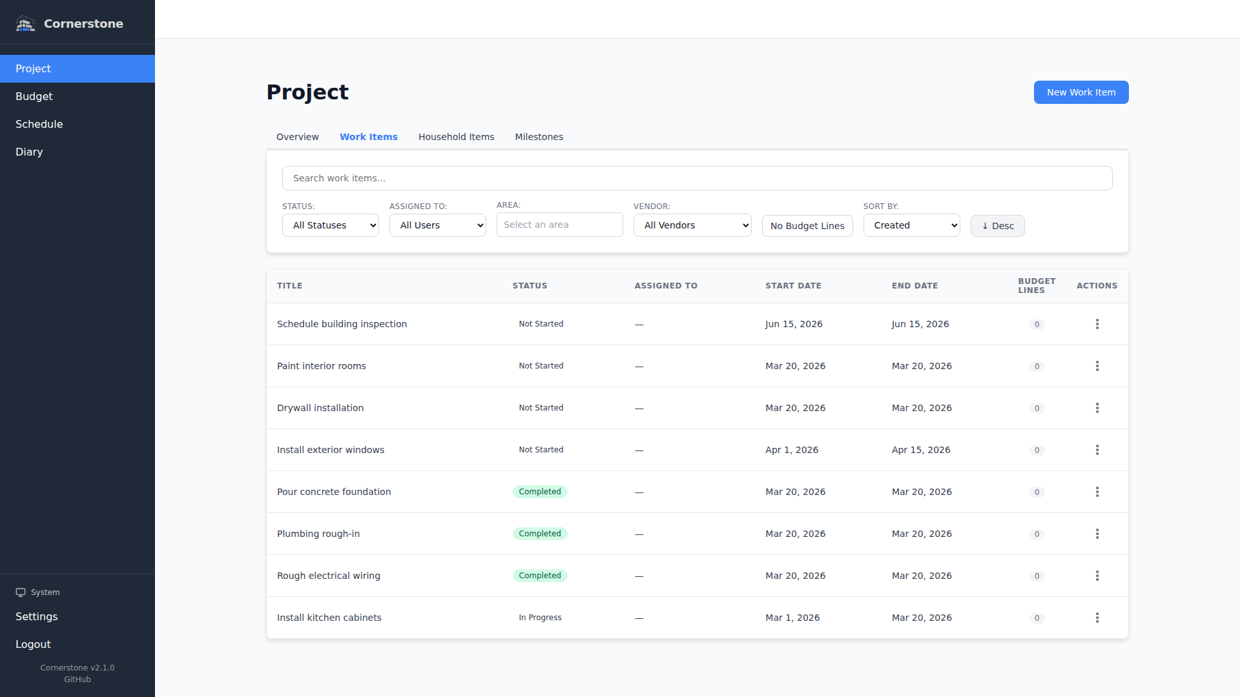Toggle the No Budget Lines filter
The image size is (1240, 697).
(x=807, y=226)
